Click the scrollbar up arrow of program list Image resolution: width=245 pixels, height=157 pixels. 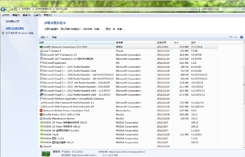click(x=244, y=42)
